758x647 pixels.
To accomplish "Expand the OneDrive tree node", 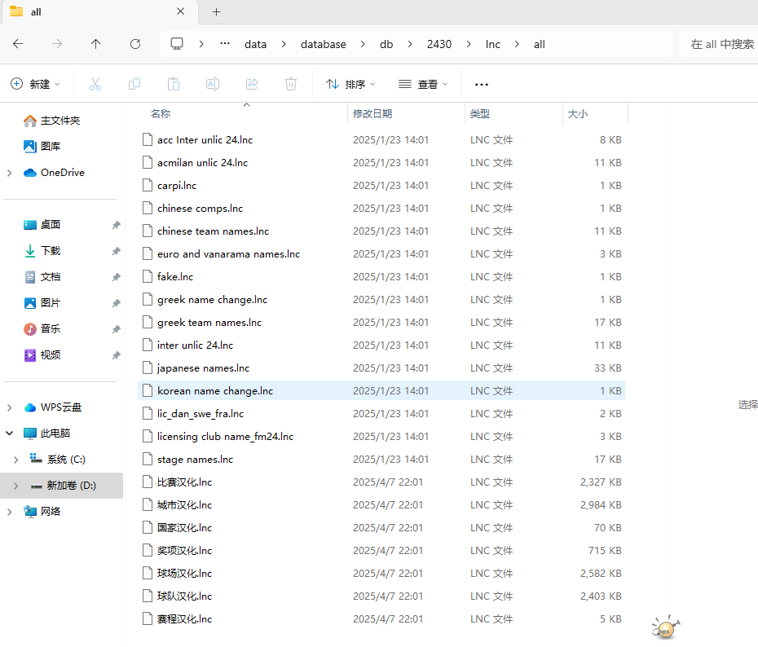I will pyautogui.click(x=10, y=173).
